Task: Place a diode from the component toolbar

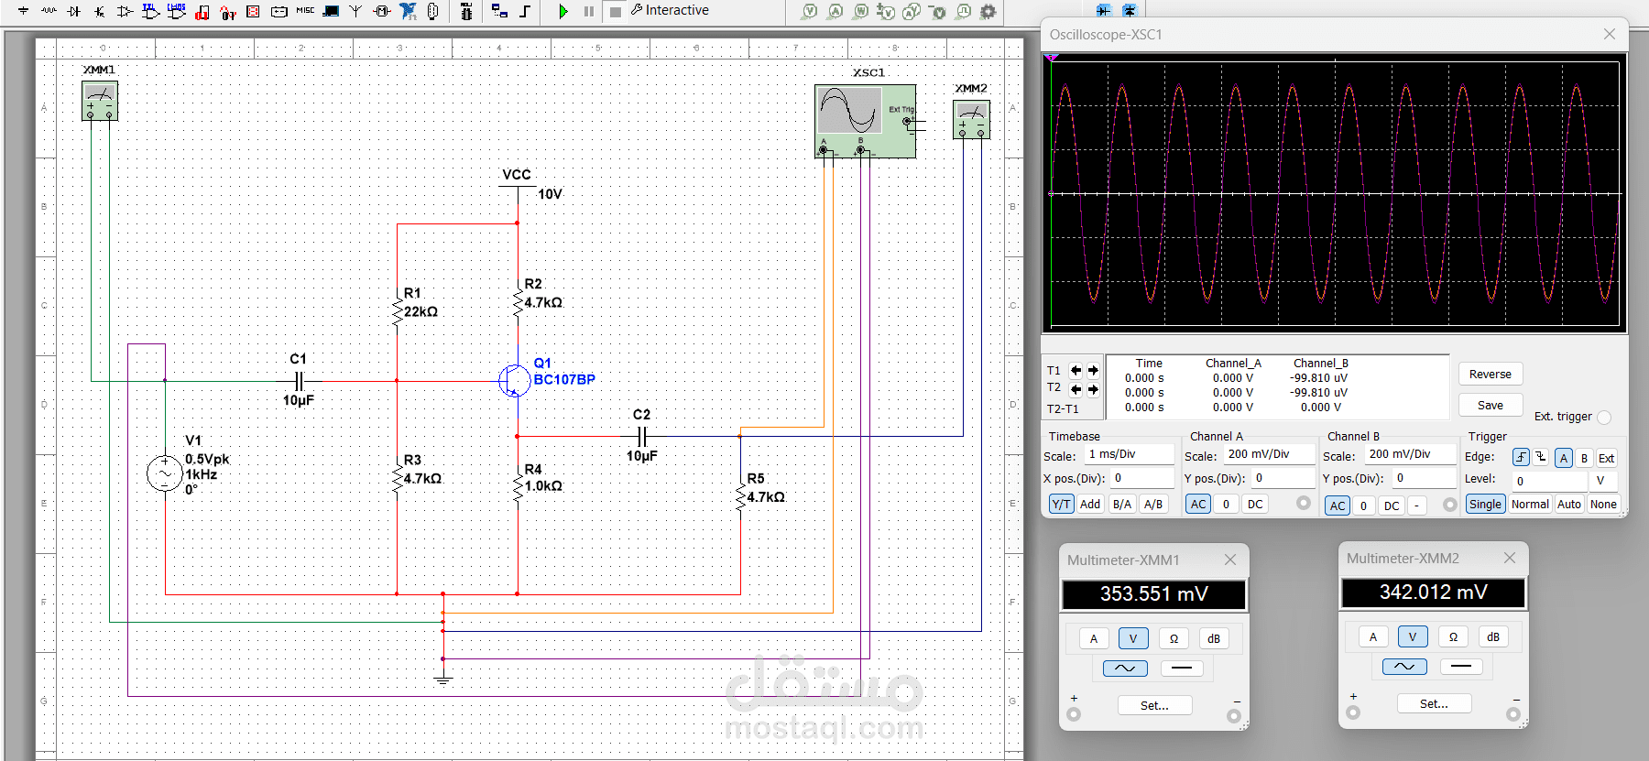Action: [74, 11]
